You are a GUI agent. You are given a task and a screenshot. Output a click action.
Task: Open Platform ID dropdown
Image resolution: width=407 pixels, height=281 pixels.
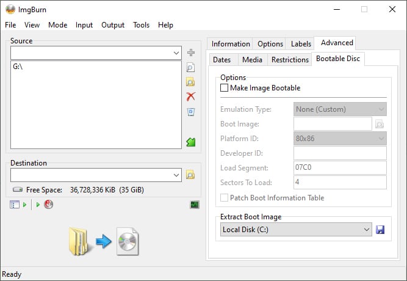pos(340,138)
